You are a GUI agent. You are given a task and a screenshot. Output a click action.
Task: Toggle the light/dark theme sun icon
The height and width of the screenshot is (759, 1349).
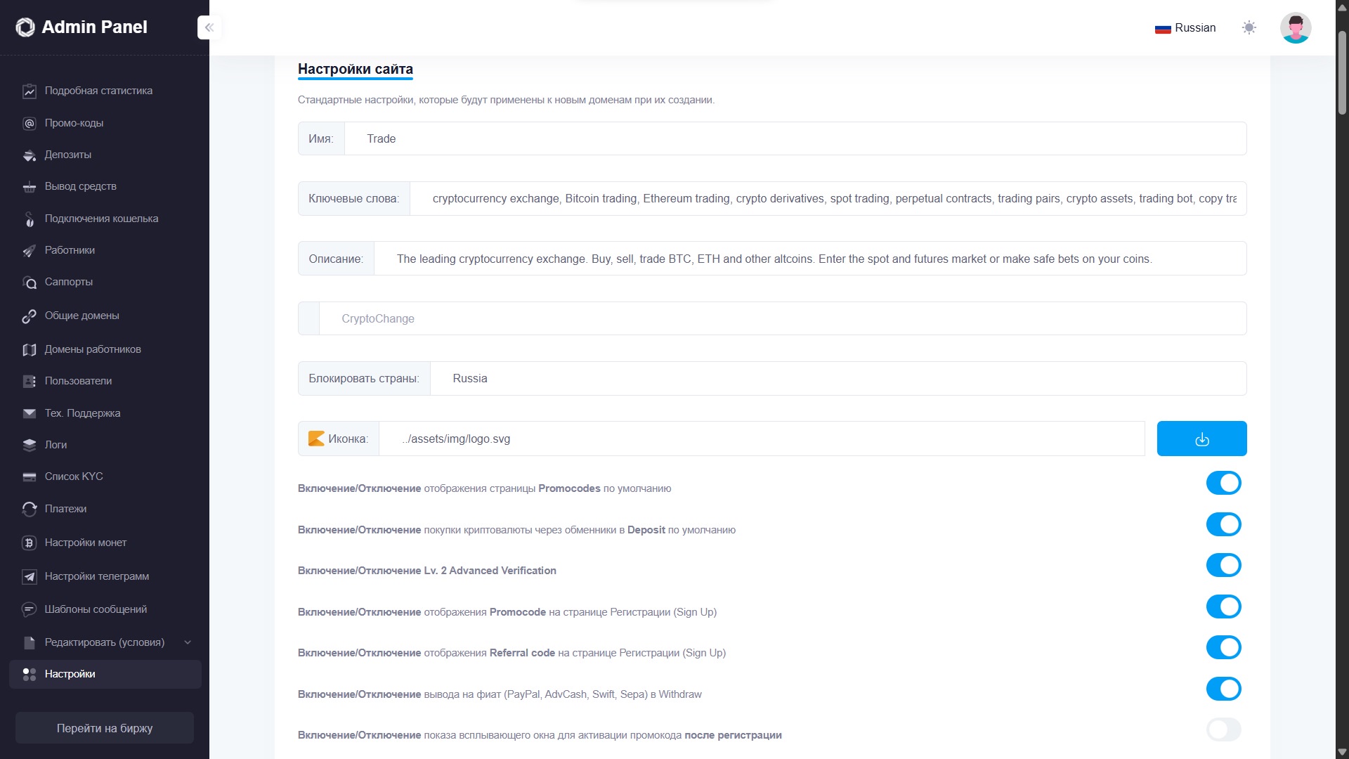point(1249,27)
